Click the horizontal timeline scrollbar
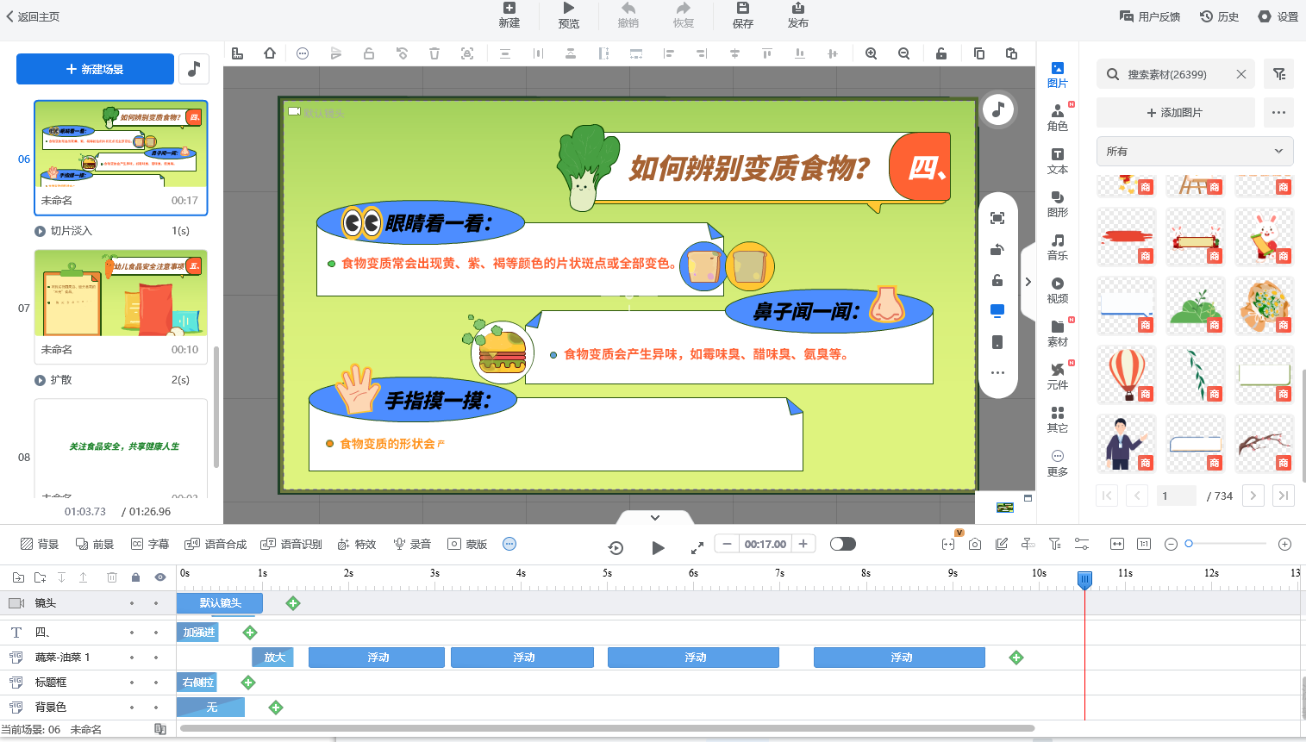 [x=607, y=728]
